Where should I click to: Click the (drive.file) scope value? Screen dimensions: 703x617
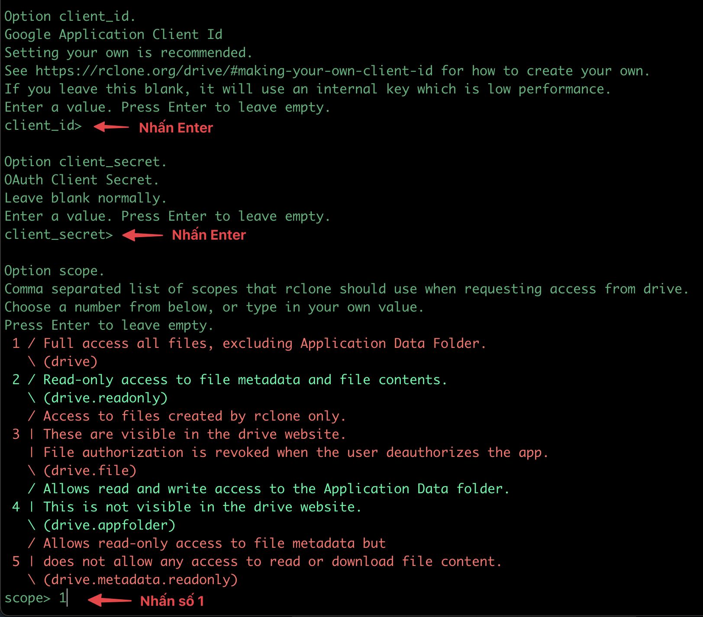pyautogui.click(x=90, y=471)
